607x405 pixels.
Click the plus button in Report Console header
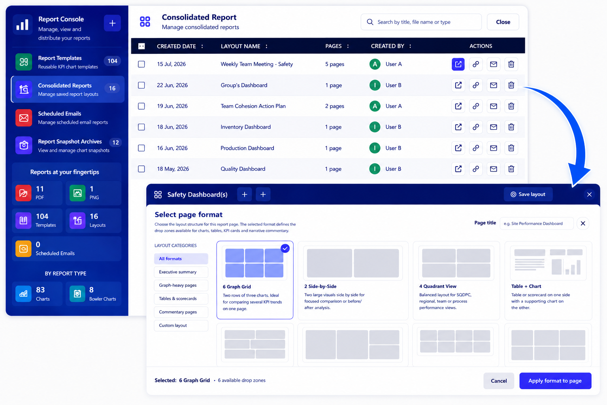pyautogui.click(x=112, y=23)
